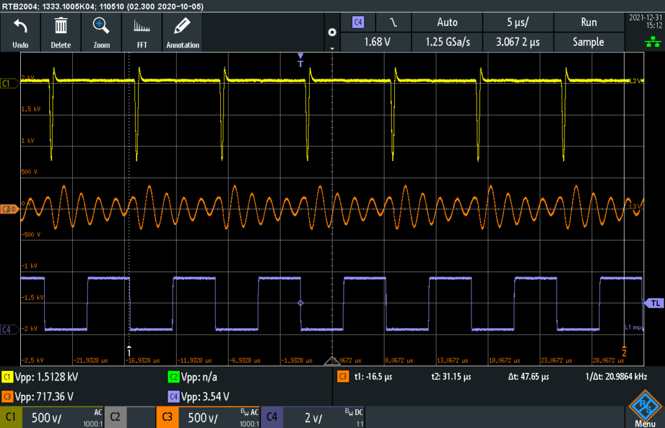The image size is (665, 428).
Task: Click the TL trigger level marker
Action: coord(655,303)
